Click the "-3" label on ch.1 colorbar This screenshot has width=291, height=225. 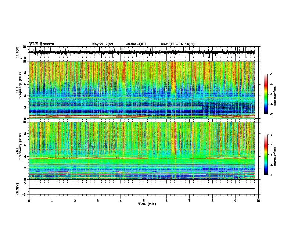click(x=271, y=74)
